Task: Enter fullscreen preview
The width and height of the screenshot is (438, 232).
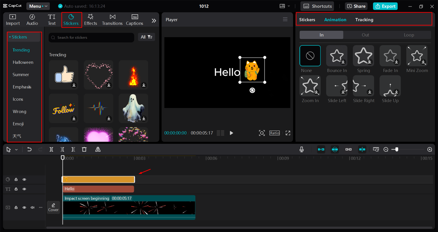Action: [x=288, y=133]
